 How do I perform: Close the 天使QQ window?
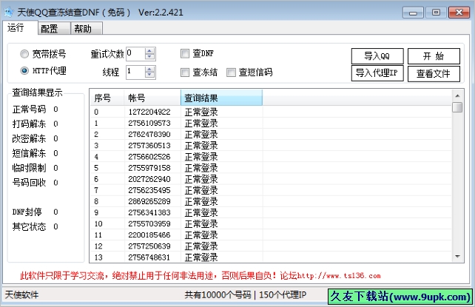(459, 13)
